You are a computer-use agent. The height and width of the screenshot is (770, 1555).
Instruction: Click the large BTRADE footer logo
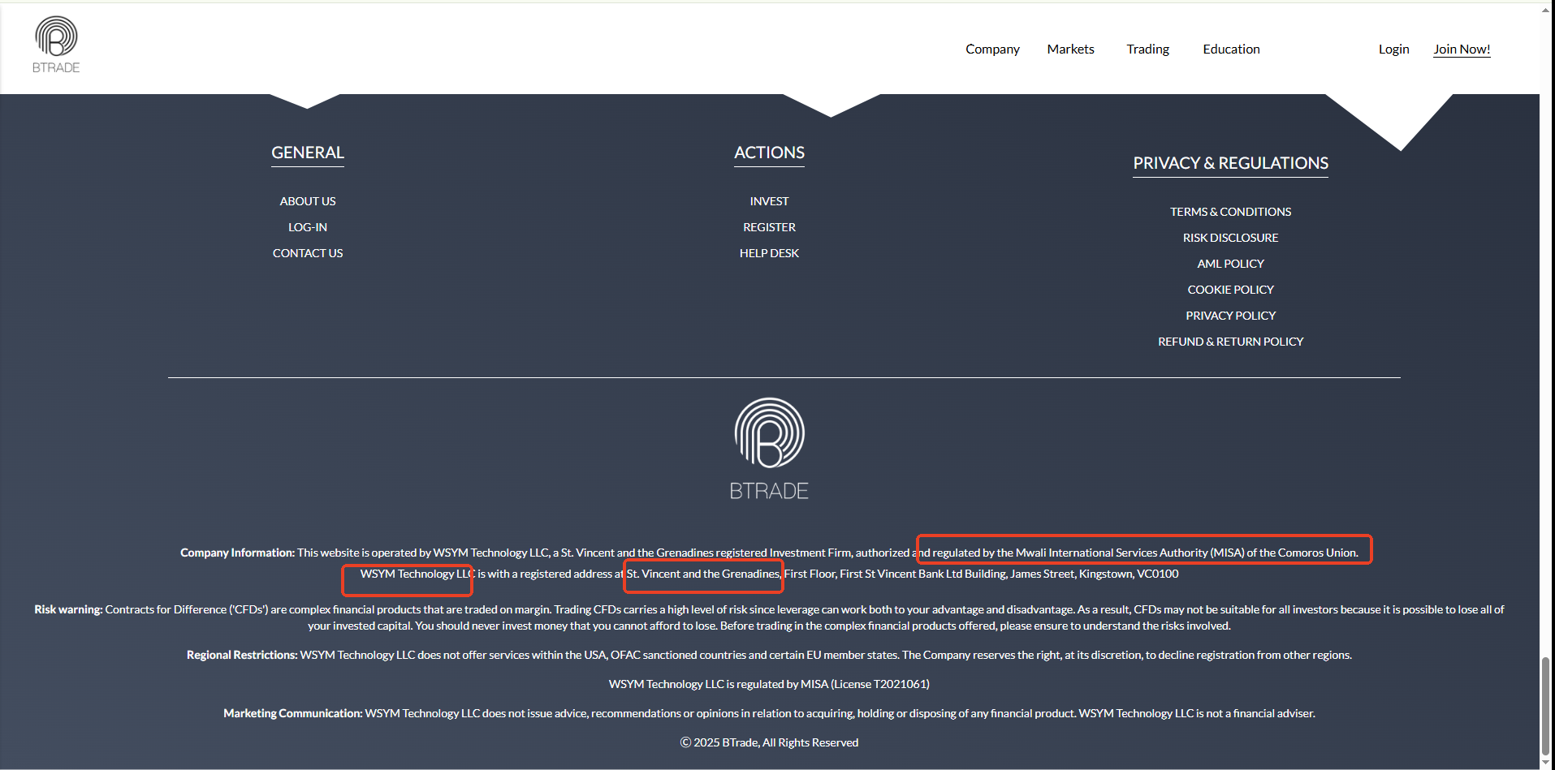[769, 449]
